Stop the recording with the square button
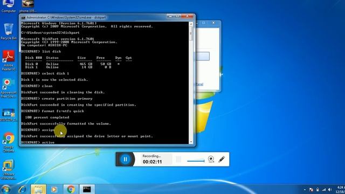Viewport: 345px width, 194px height. tap(178, 160)
